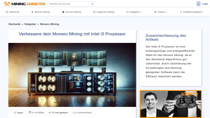The height and width of the screenshot is (118, 210).
Task: Click the search magnifier icon
Action: click(92, 4)
